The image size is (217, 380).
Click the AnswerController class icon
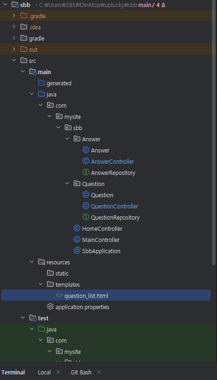86,161
